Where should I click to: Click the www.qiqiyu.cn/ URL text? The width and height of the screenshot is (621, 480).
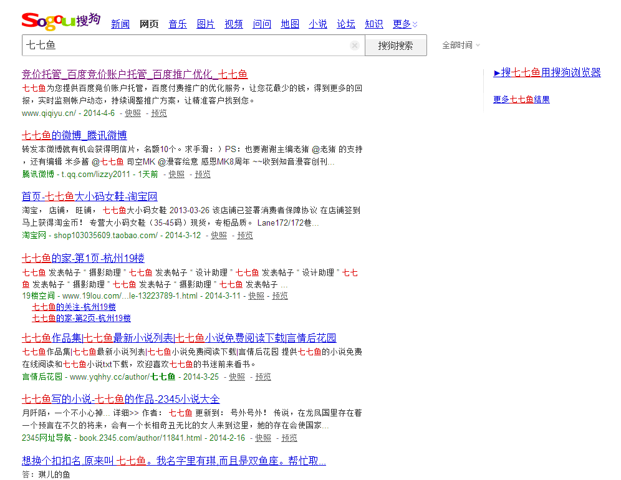[x=49, y=113]
